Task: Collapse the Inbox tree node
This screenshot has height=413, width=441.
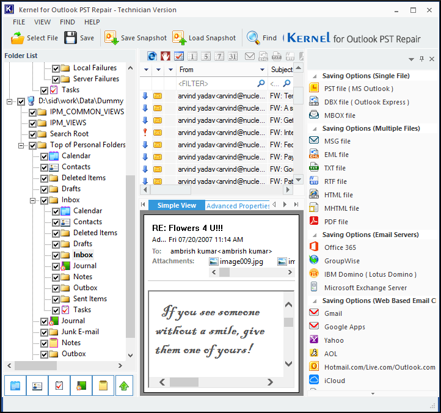Action: (33, 200)
